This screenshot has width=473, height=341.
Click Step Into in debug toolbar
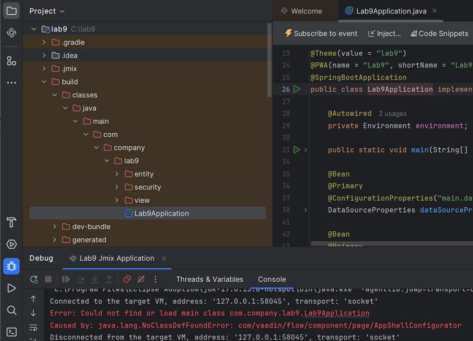[x=95, y=279]
